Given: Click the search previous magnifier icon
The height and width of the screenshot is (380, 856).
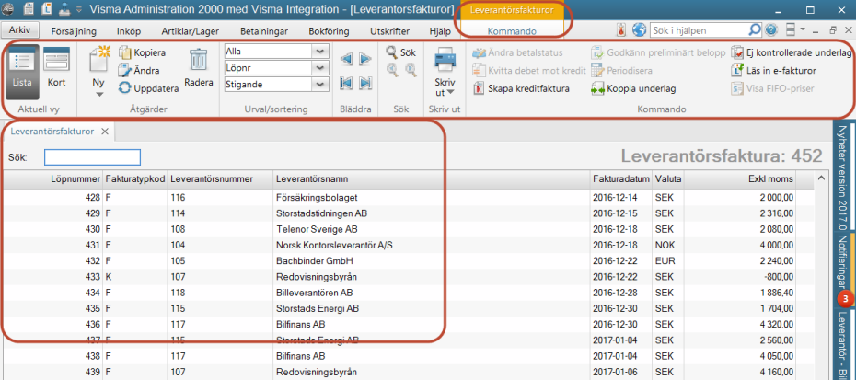Looking at the screenshot, I should click(392, 69).
